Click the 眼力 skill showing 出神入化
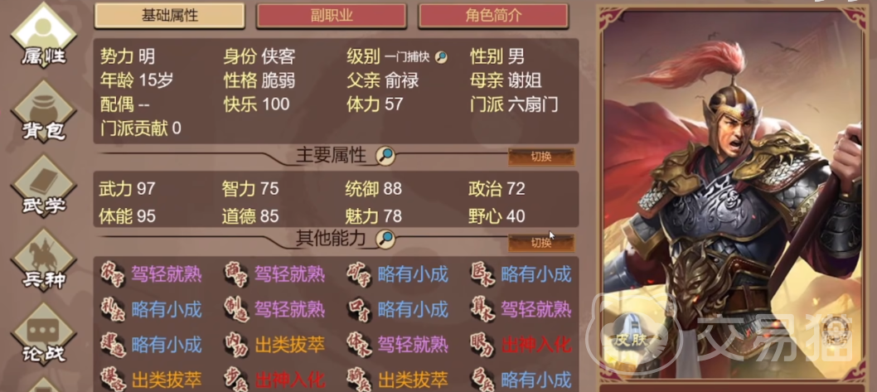 [522, 345]
